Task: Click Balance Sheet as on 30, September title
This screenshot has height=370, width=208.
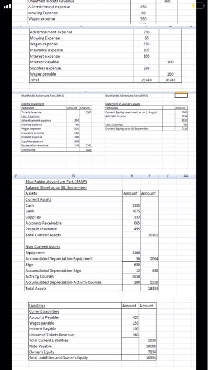Action: pos(56,187)
